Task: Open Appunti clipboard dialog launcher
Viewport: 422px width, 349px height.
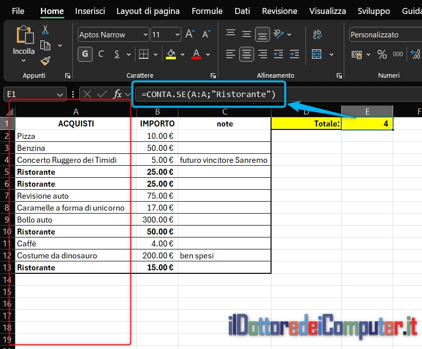Action: coord(68,76)
